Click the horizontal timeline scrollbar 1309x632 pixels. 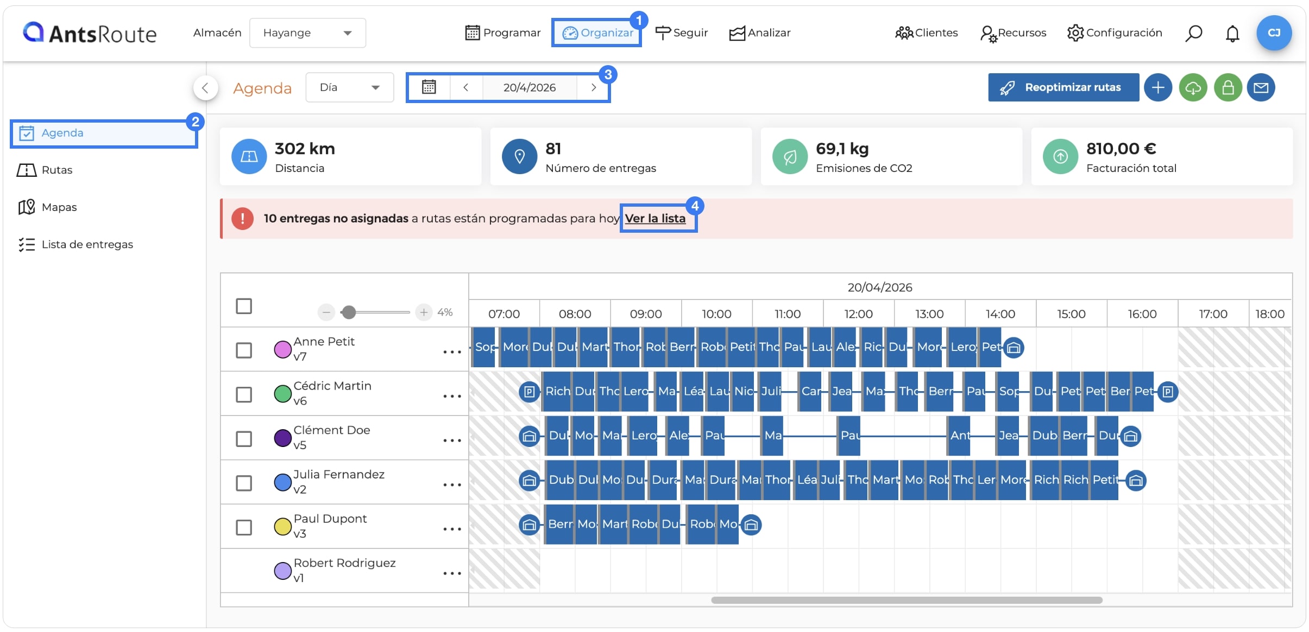click(x=907, y=600)
